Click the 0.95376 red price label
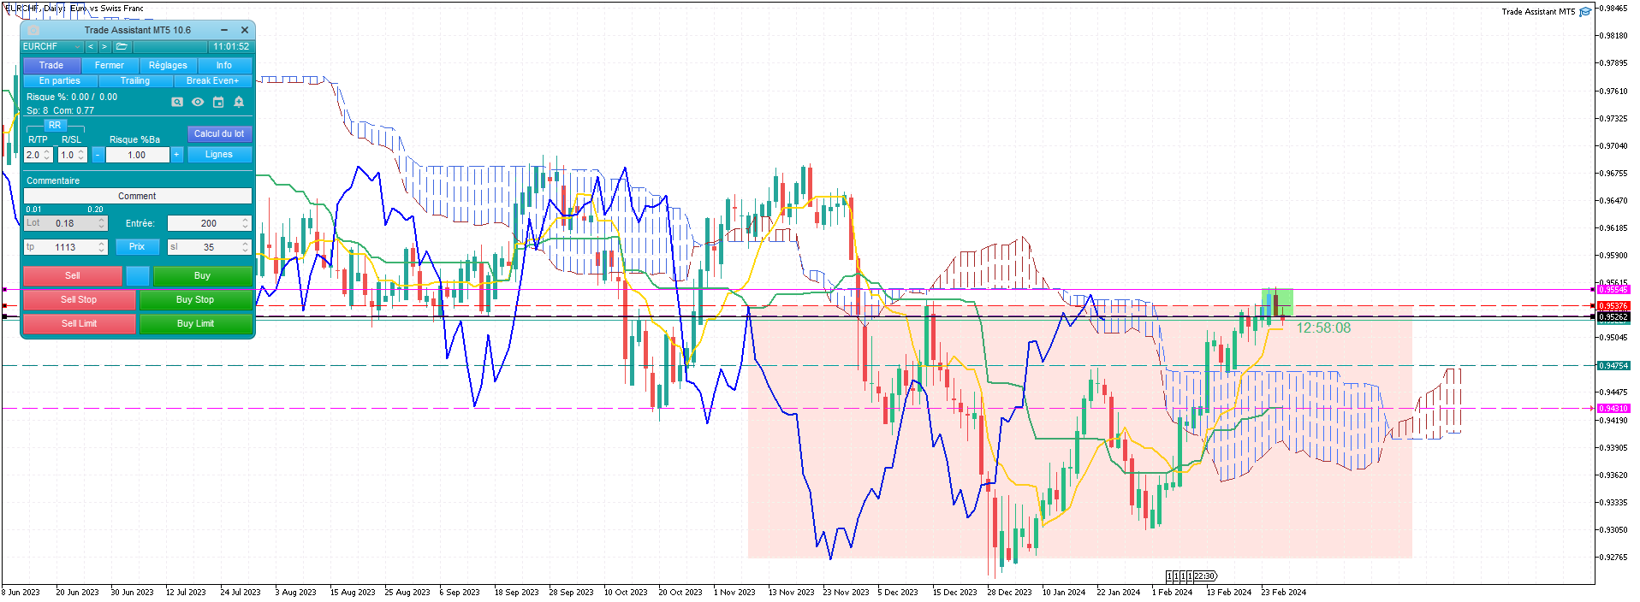 [1613, 306]
